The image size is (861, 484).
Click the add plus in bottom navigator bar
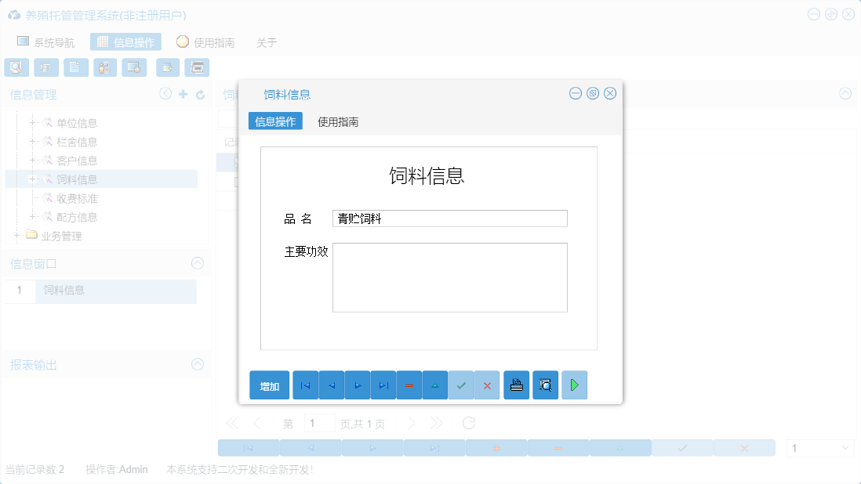coord(496,449)
